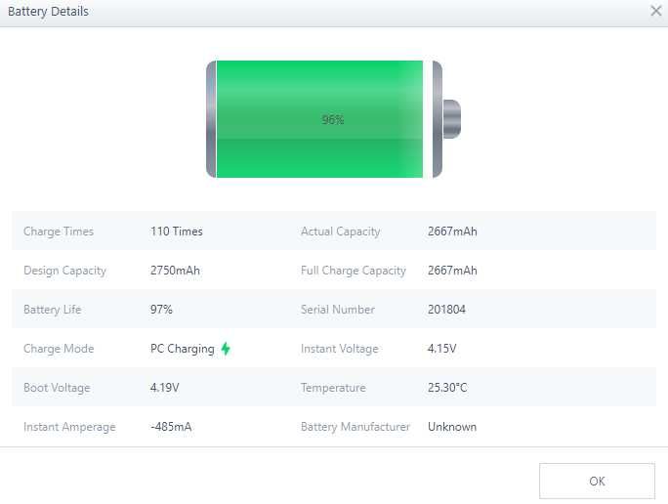Viewport: 668px width, 504px height.
Task: Click the green charging bolt icon
Action: [x=226, y=349]
